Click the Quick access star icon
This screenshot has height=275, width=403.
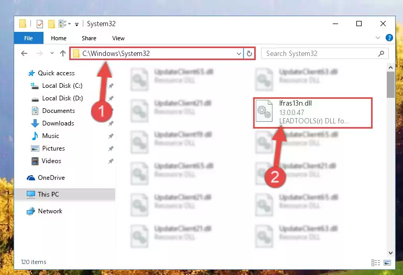click(x=31, y=73)
